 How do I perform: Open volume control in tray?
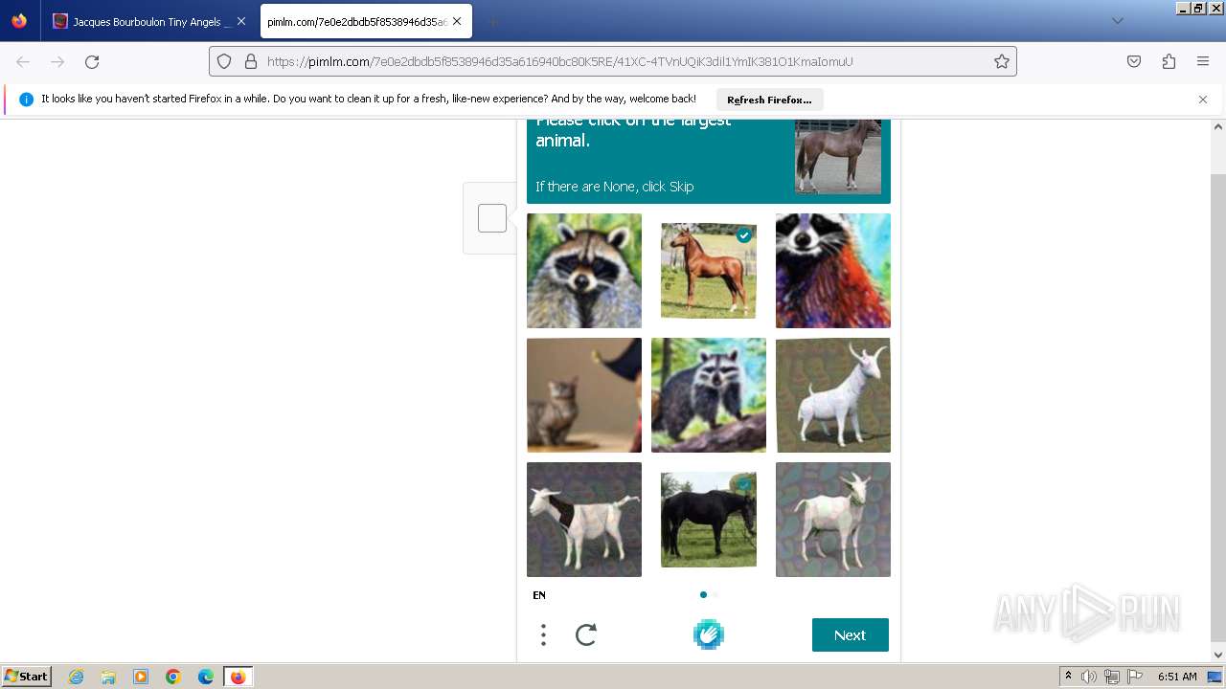1089,677
